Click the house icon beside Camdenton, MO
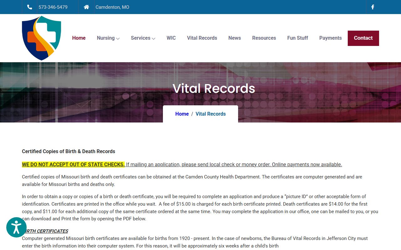Screen dimensions: 401x250 pyautogui.click(x=86, y=7)
